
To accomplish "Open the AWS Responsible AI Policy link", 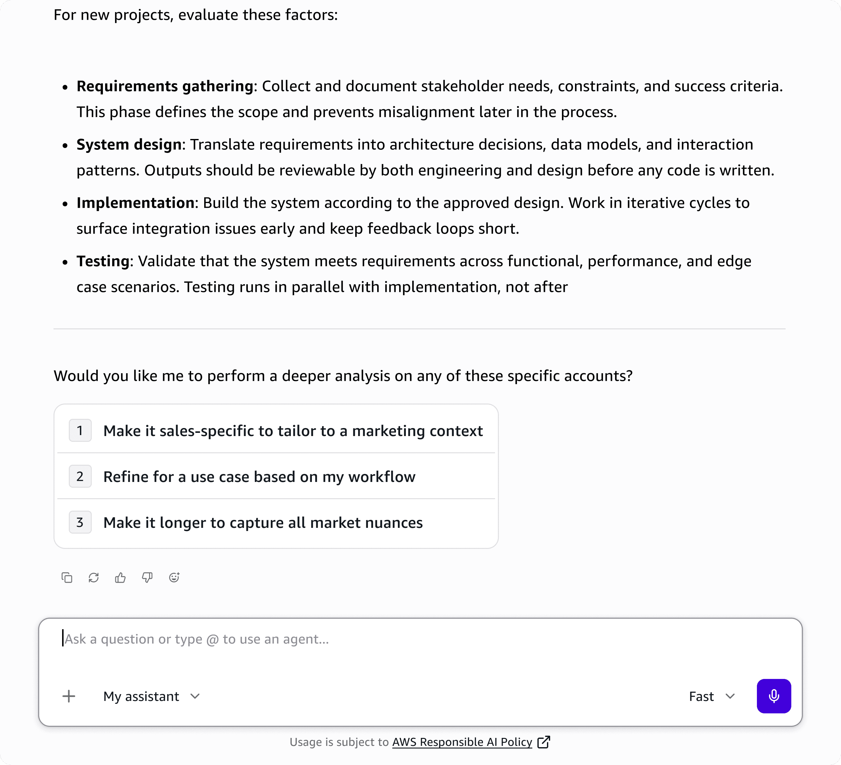I will [462, 742].
